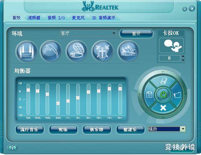
Task: Select the padded room chair environment icon
Action: 27,51
